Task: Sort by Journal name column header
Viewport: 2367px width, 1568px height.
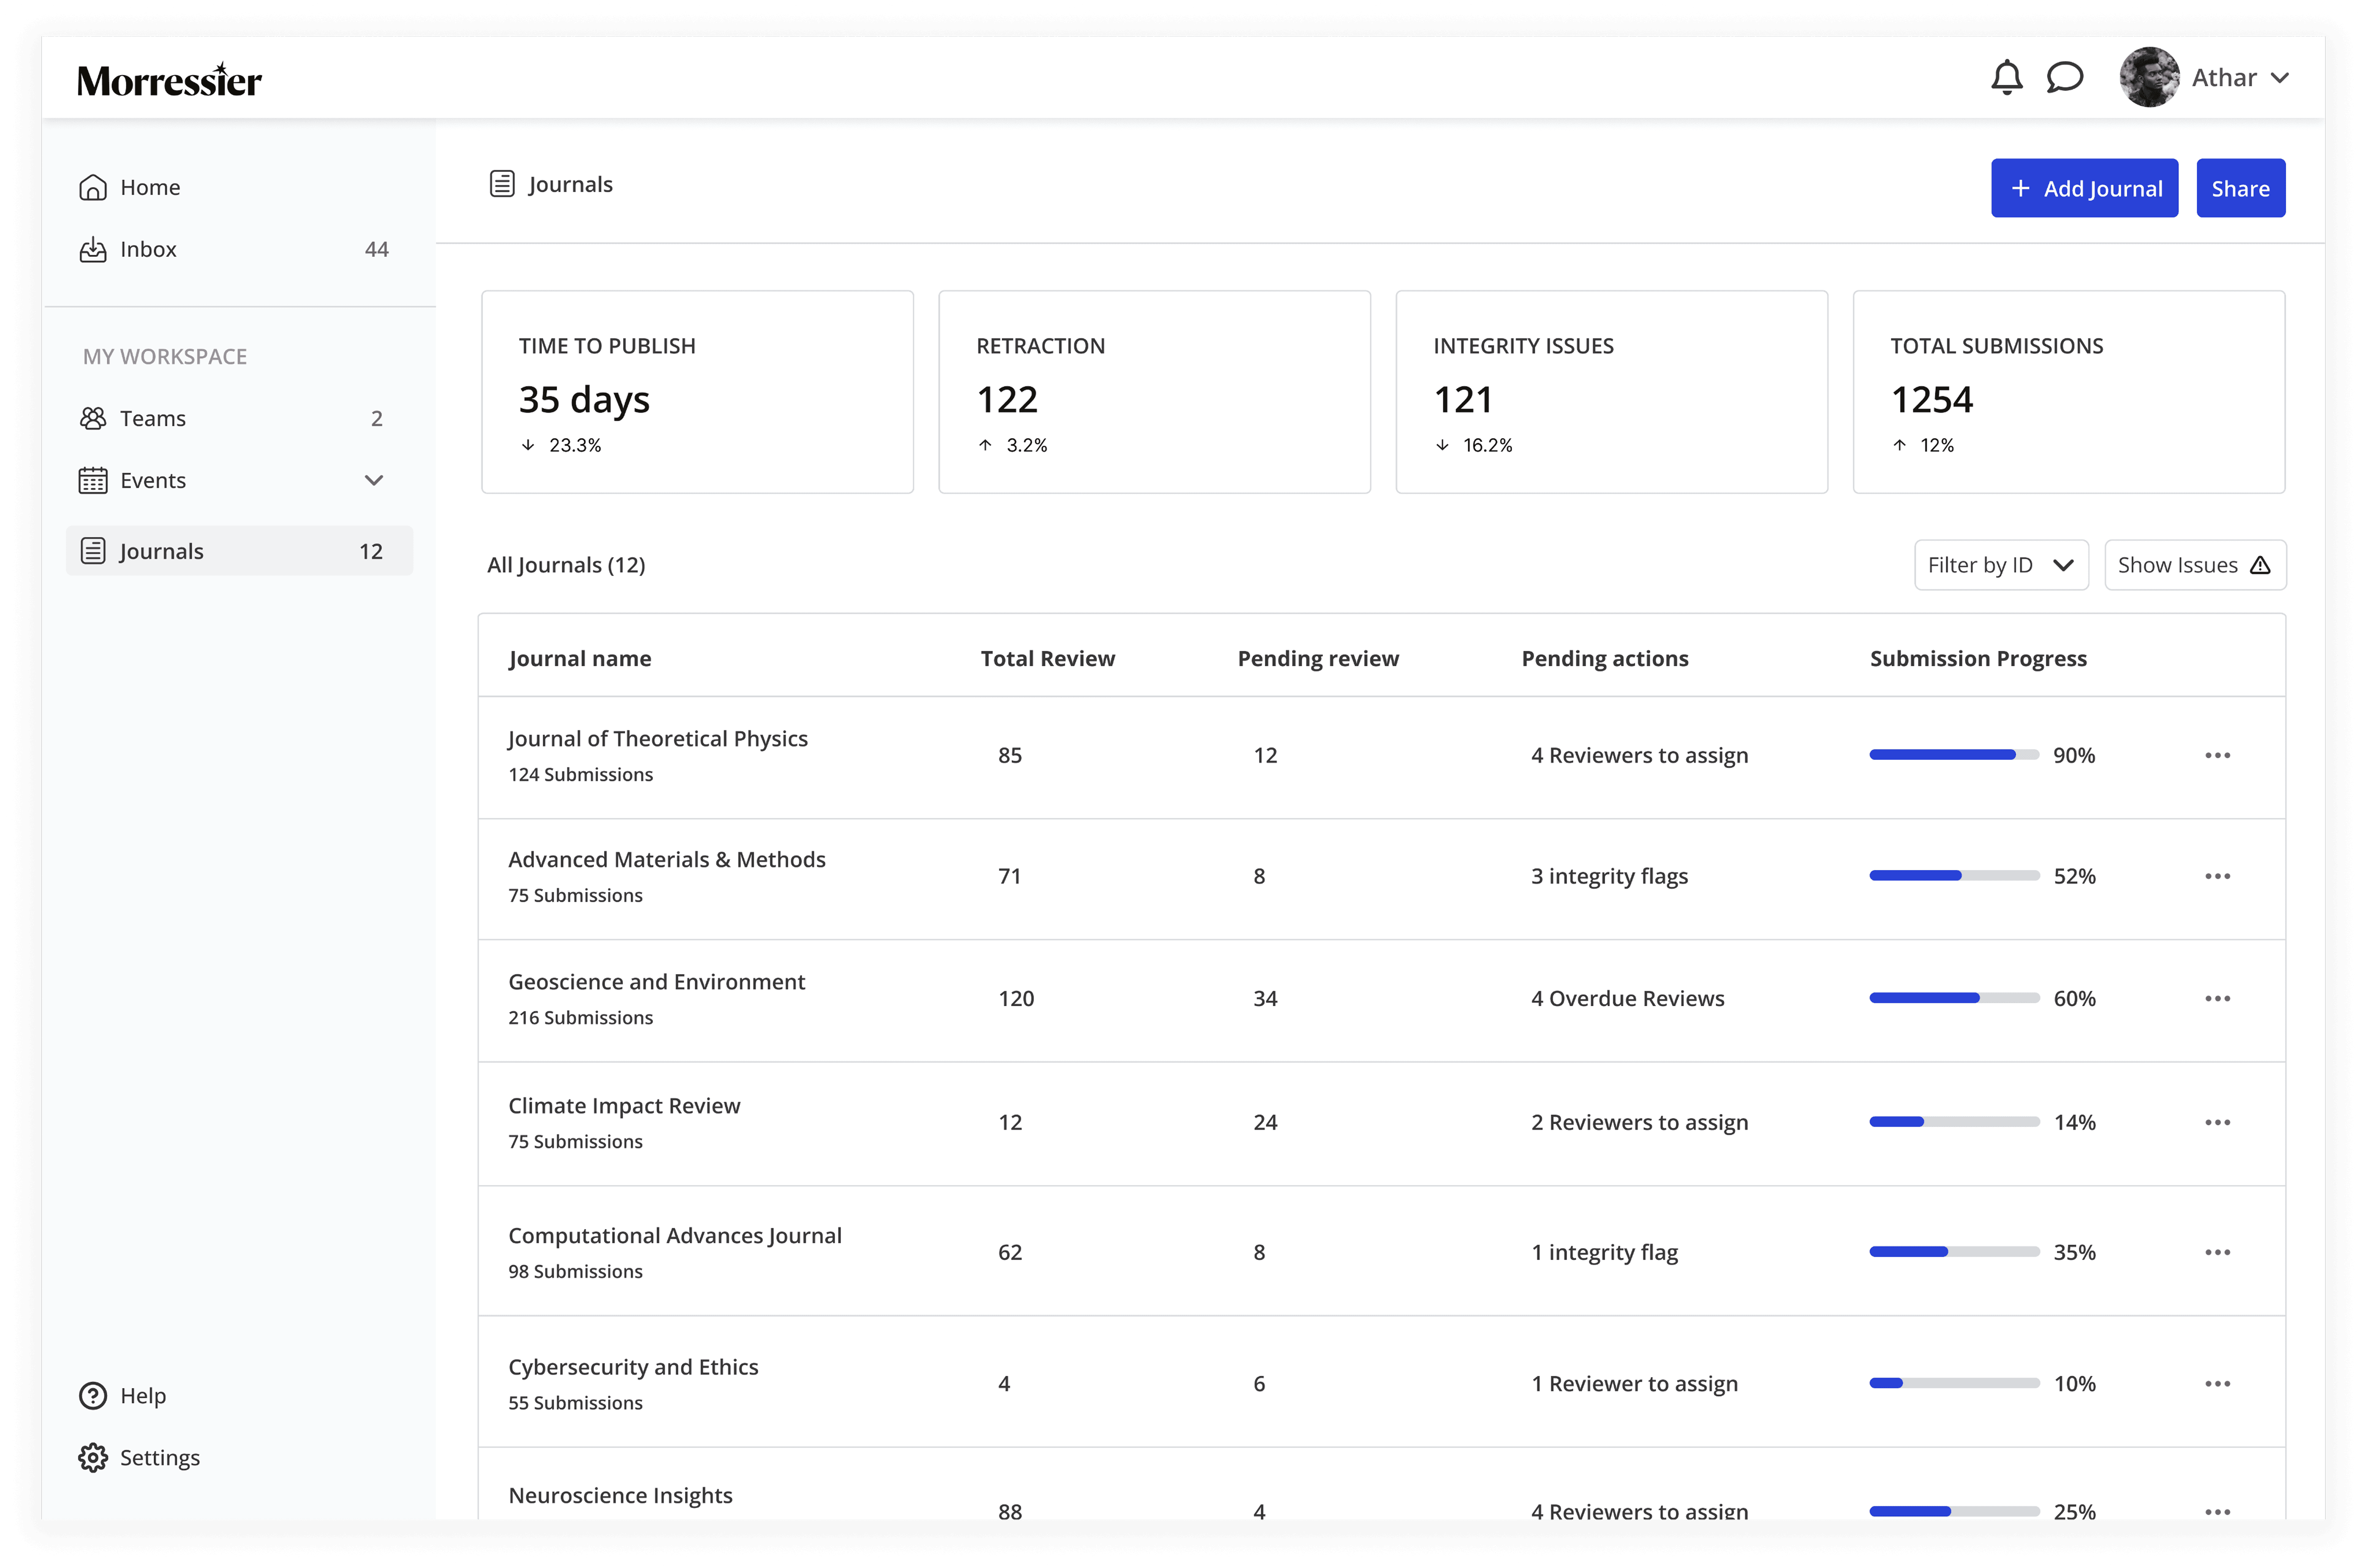Action: pos(579,658)
